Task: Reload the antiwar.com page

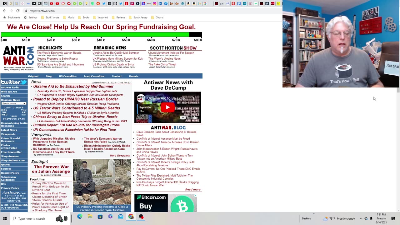Action: pos(18,11)
